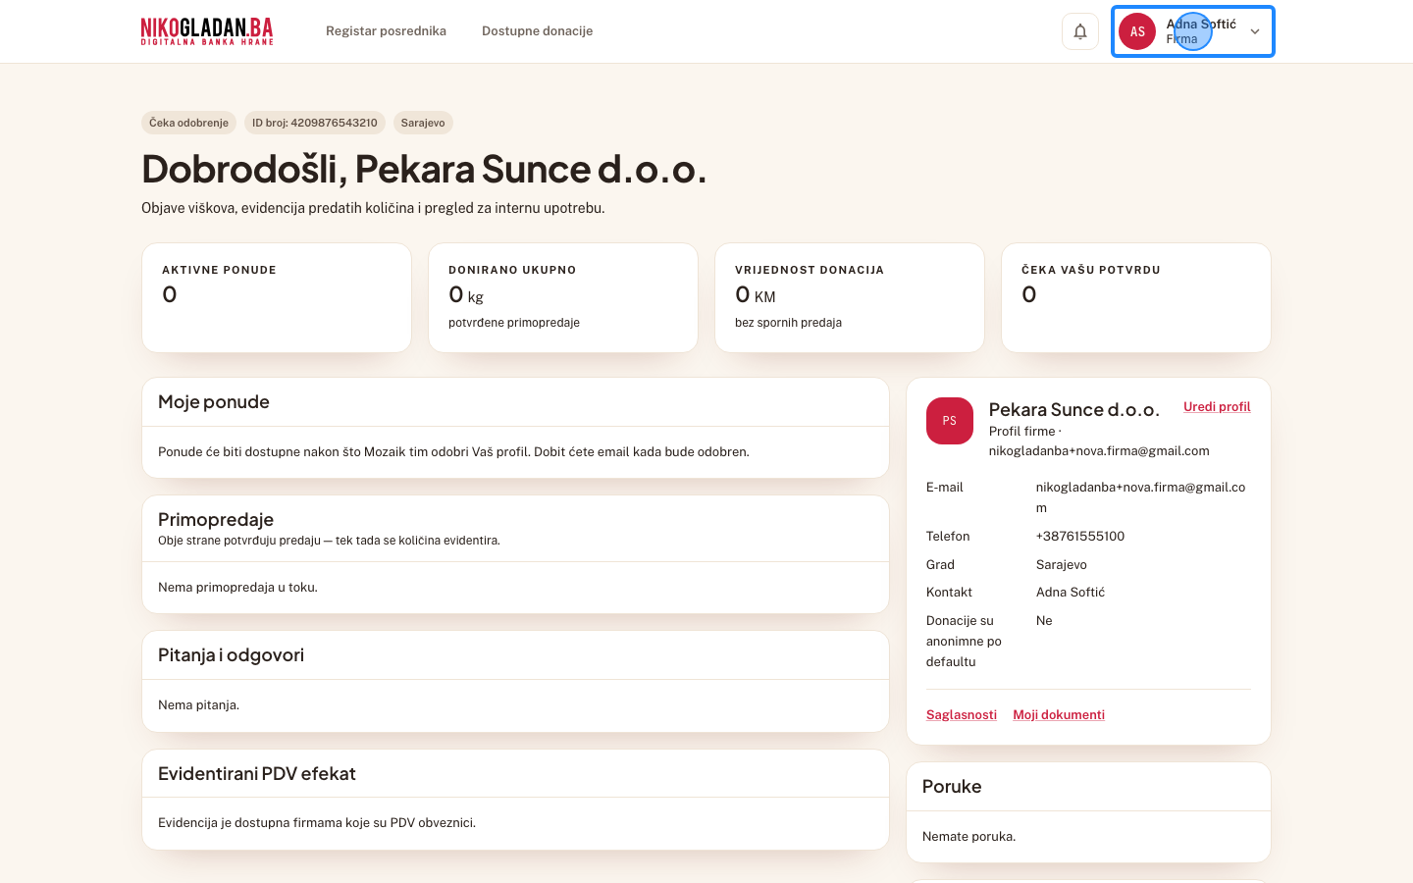Click the ID broj: 4209876543210 badge
This screenshot has width=1413, height=883.
coord(314,123)
